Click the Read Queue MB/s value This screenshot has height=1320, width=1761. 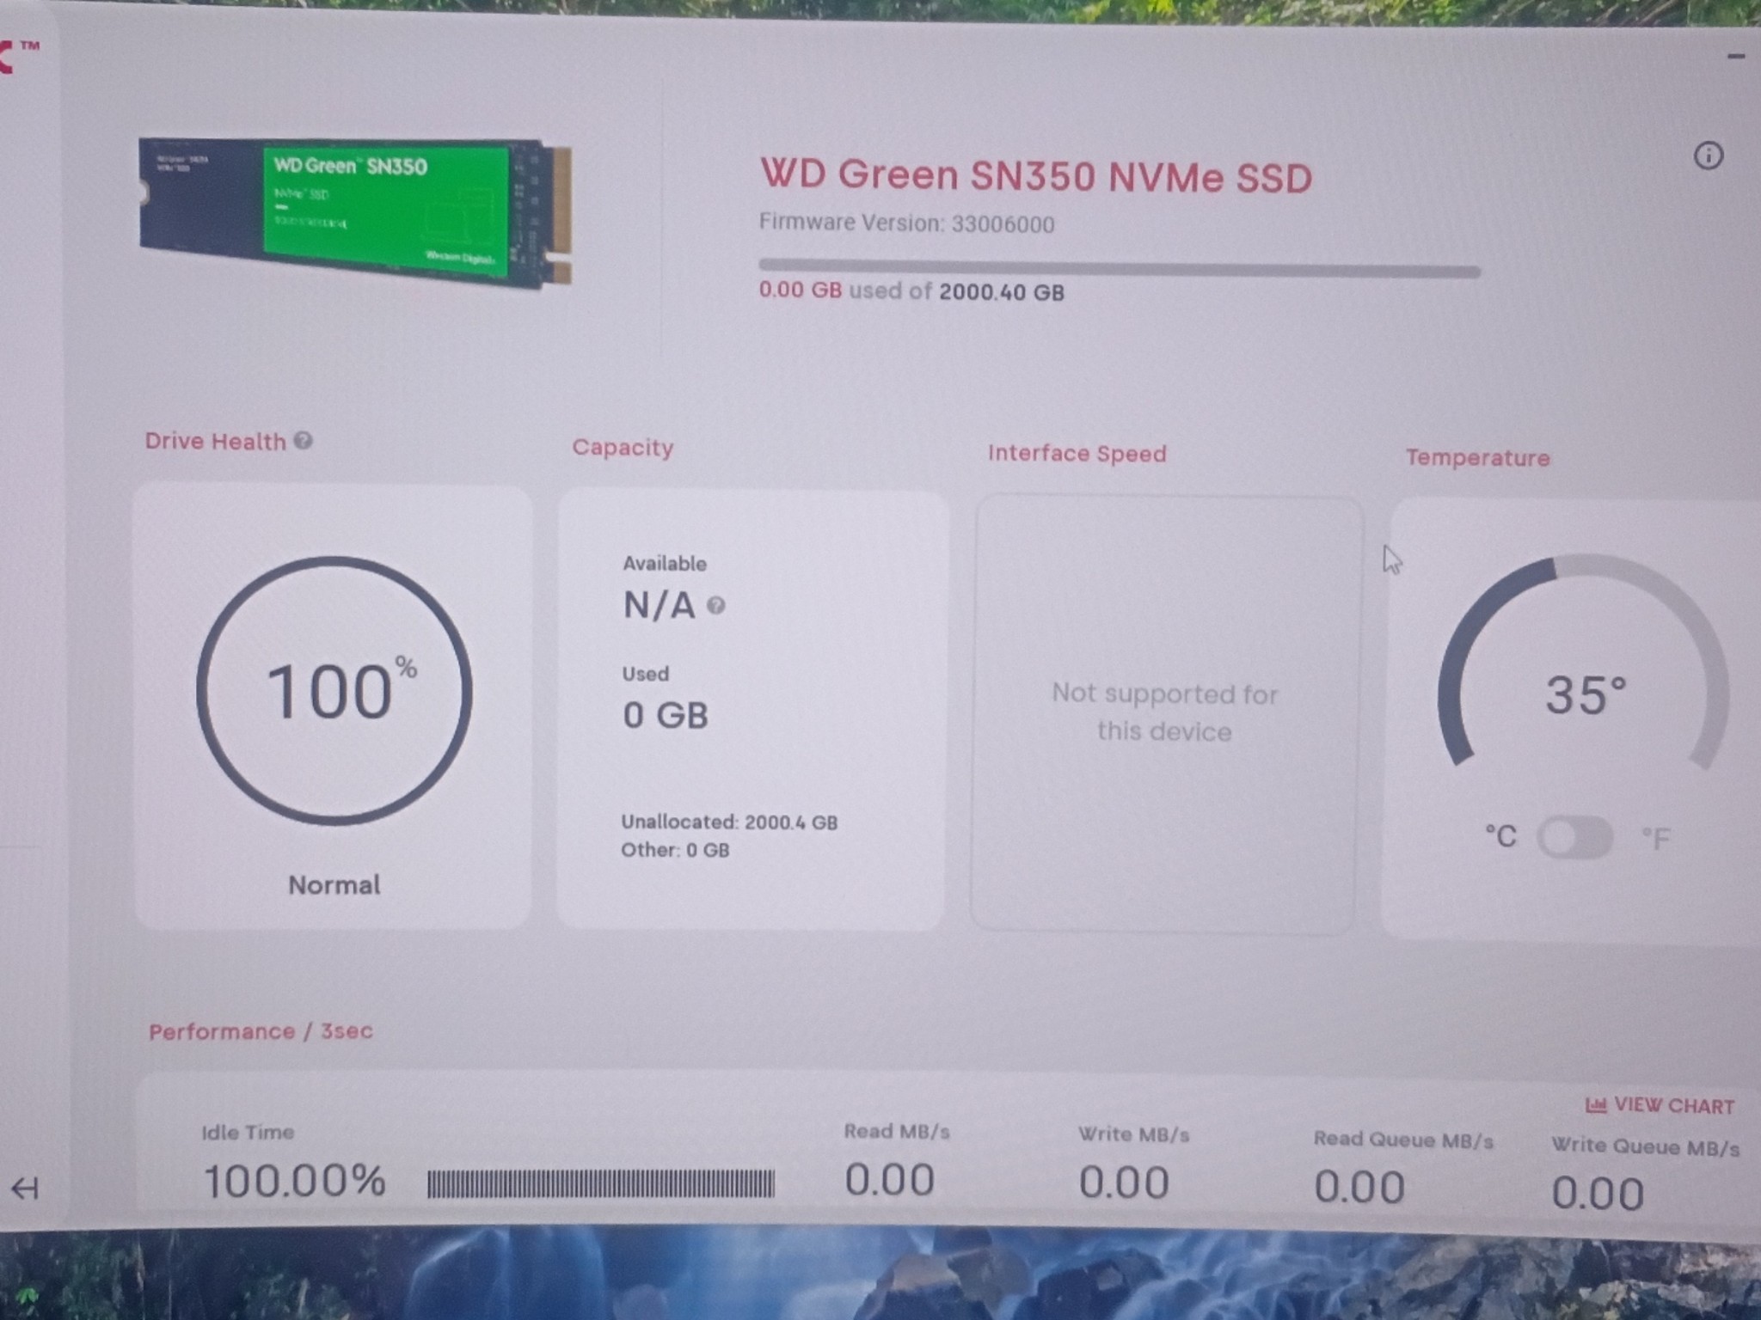tap(1359, 1188)
